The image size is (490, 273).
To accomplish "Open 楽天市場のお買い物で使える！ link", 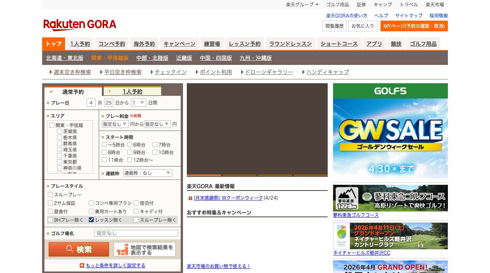I will [x=219, y=266].
